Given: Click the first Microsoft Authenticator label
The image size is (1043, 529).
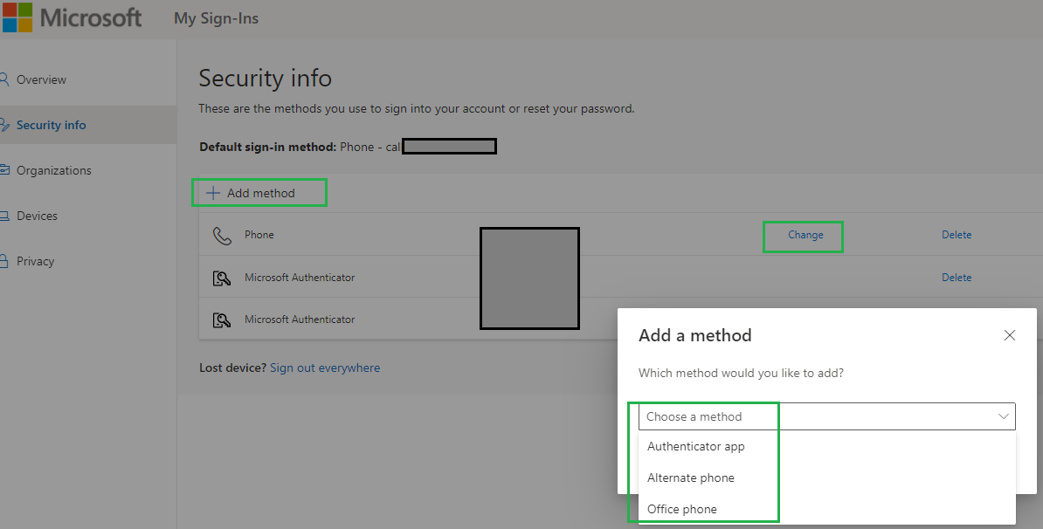Looking at the screenshot, I should 300,277.
